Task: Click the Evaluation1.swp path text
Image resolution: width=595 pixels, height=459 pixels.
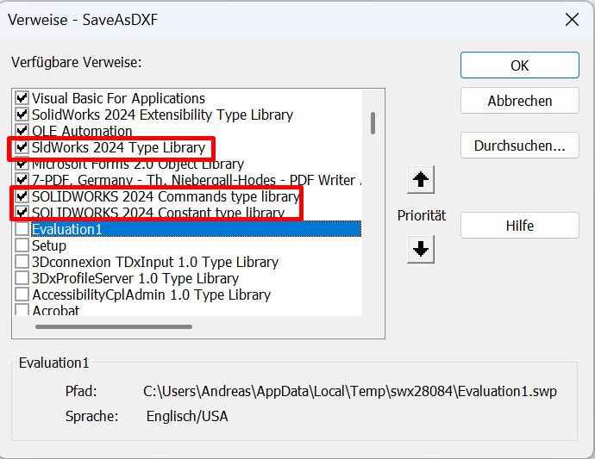Action: [x=350, y=391]
